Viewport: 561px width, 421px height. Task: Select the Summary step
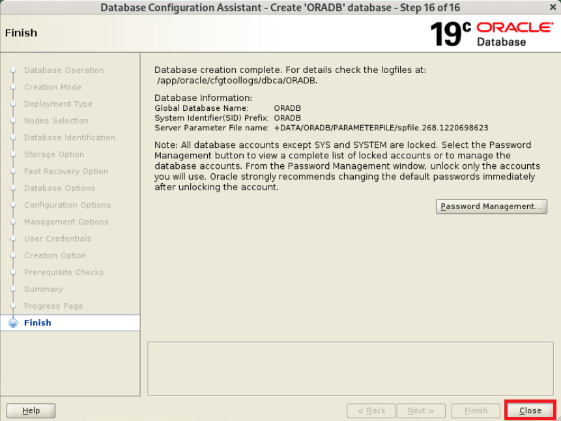(x=43, y=289)
